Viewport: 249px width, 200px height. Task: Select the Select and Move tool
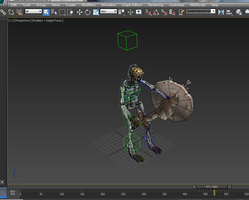pos(79,12)
